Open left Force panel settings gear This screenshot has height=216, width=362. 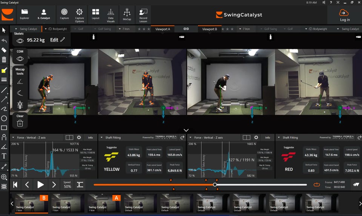point(79,137)
